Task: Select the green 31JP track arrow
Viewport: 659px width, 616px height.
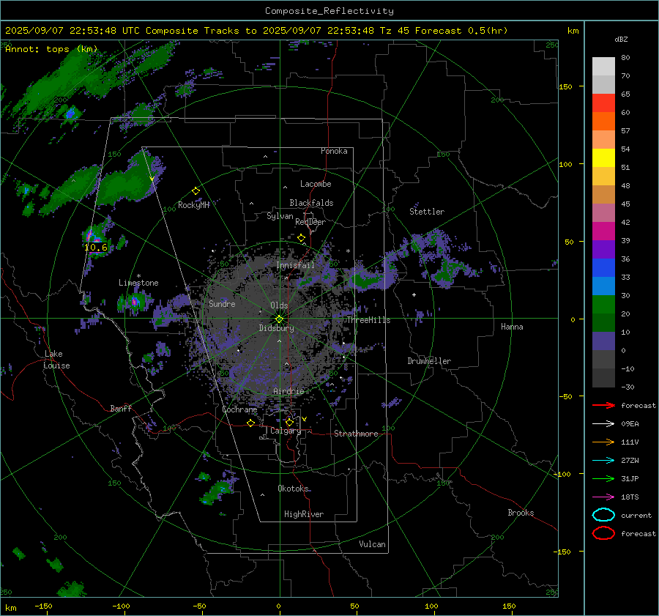Action: pos(603,478)
